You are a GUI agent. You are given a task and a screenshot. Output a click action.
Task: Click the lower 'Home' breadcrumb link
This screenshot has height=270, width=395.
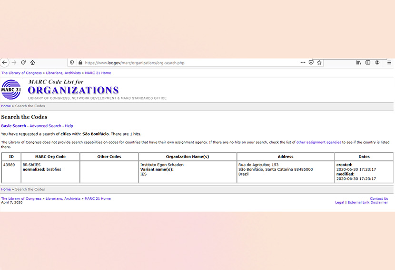tap(6, 189)
